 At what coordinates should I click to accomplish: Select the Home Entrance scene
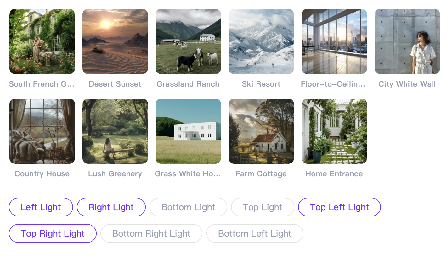pyautogui.click(x=334, y=131)
